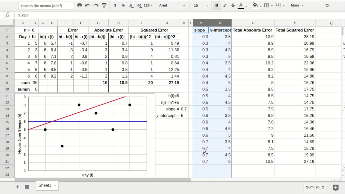The height and width of the screenshot is (194, 345).
Task: Click the Hours June Sleeps axis title
Action: coord(19,134)
